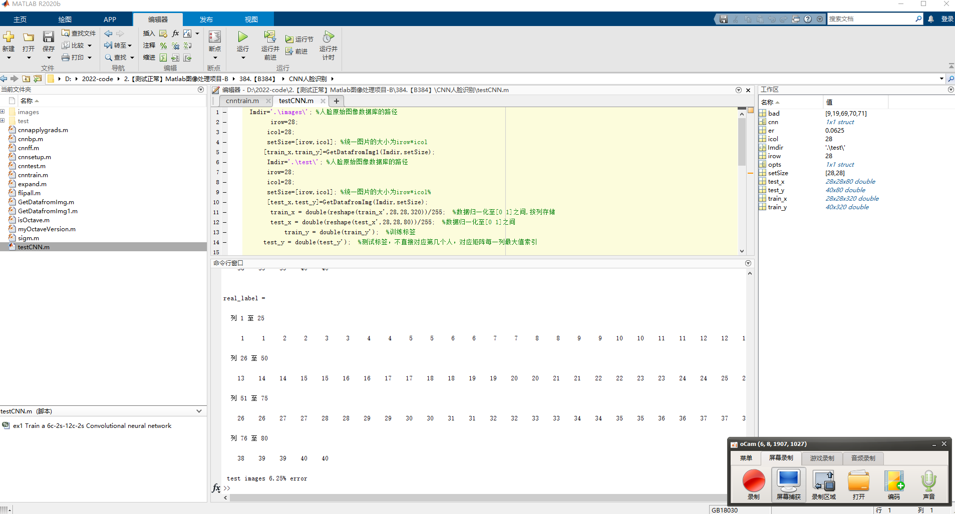Click the Run and Time icon
955x514 pixels.
[x=328, y=37]
